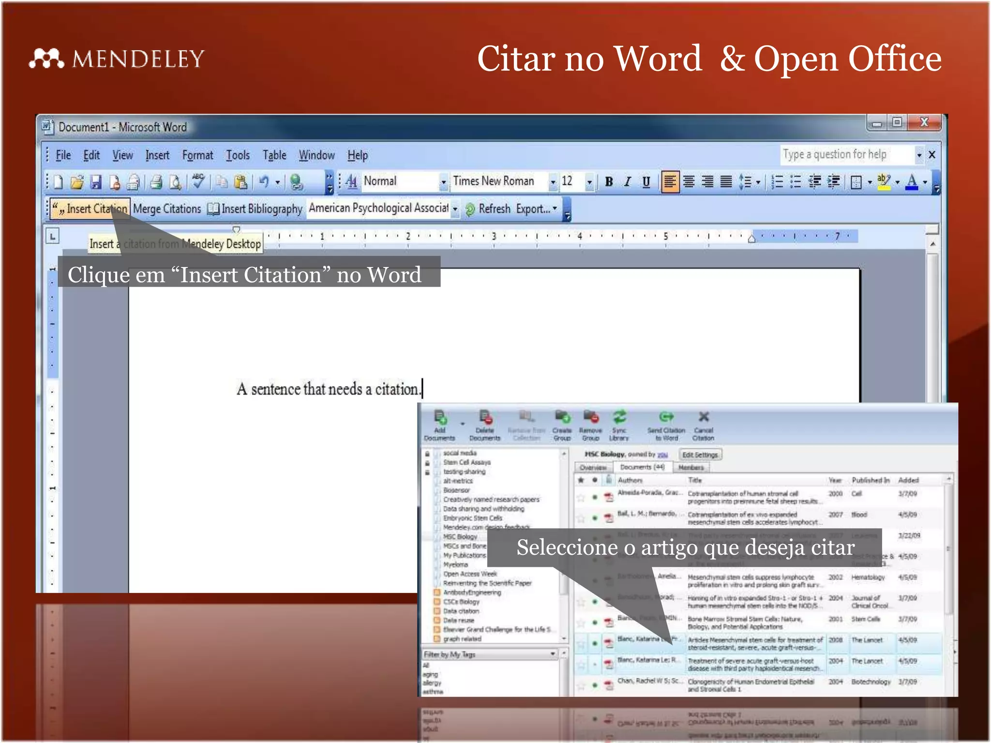Click the Insert Hyperlink globe icon
991x743 pixels.
coord(296,182)
